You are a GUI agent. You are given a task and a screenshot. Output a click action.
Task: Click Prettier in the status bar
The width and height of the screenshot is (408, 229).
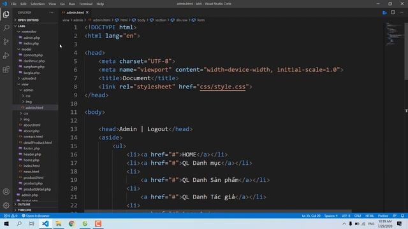point(382,216)
